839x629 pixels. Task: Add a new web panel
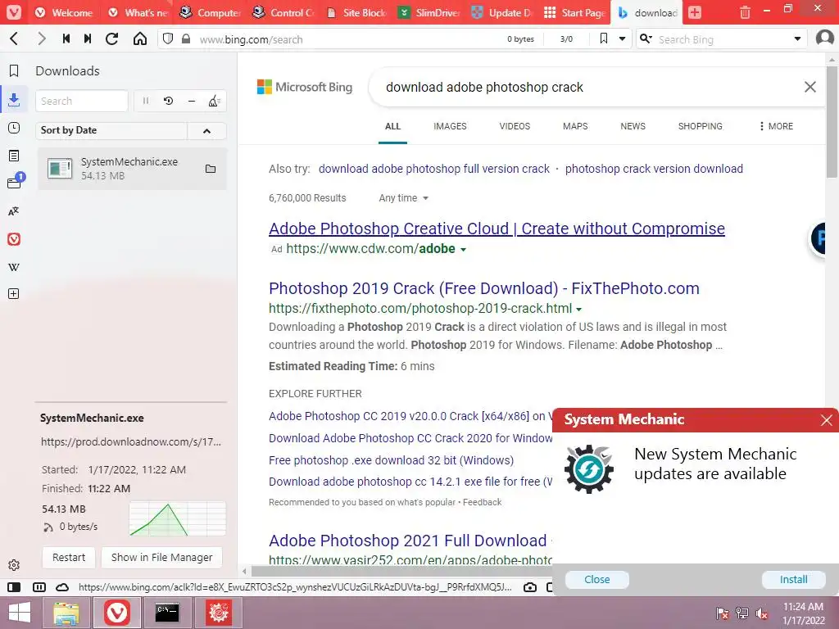14,294
